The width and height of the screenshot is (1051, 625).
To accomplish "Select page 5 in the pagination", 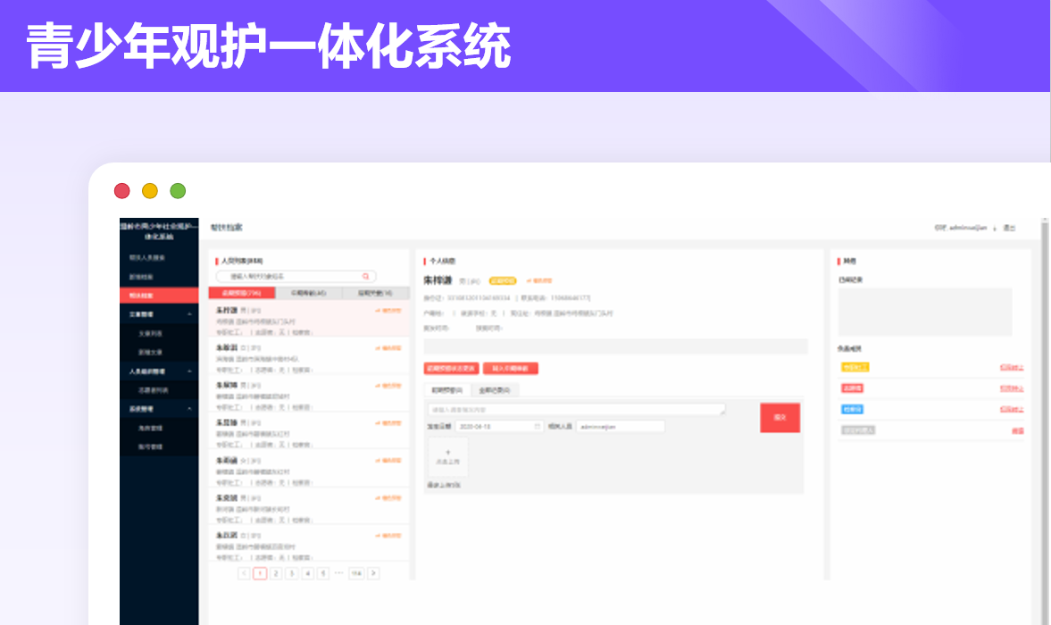I will (x=323, y=573).
